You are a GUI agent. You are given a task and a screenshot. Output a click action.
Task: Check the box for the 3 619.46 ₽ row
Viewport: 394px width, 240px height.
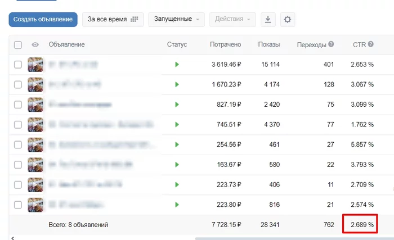tap(18, 65)
